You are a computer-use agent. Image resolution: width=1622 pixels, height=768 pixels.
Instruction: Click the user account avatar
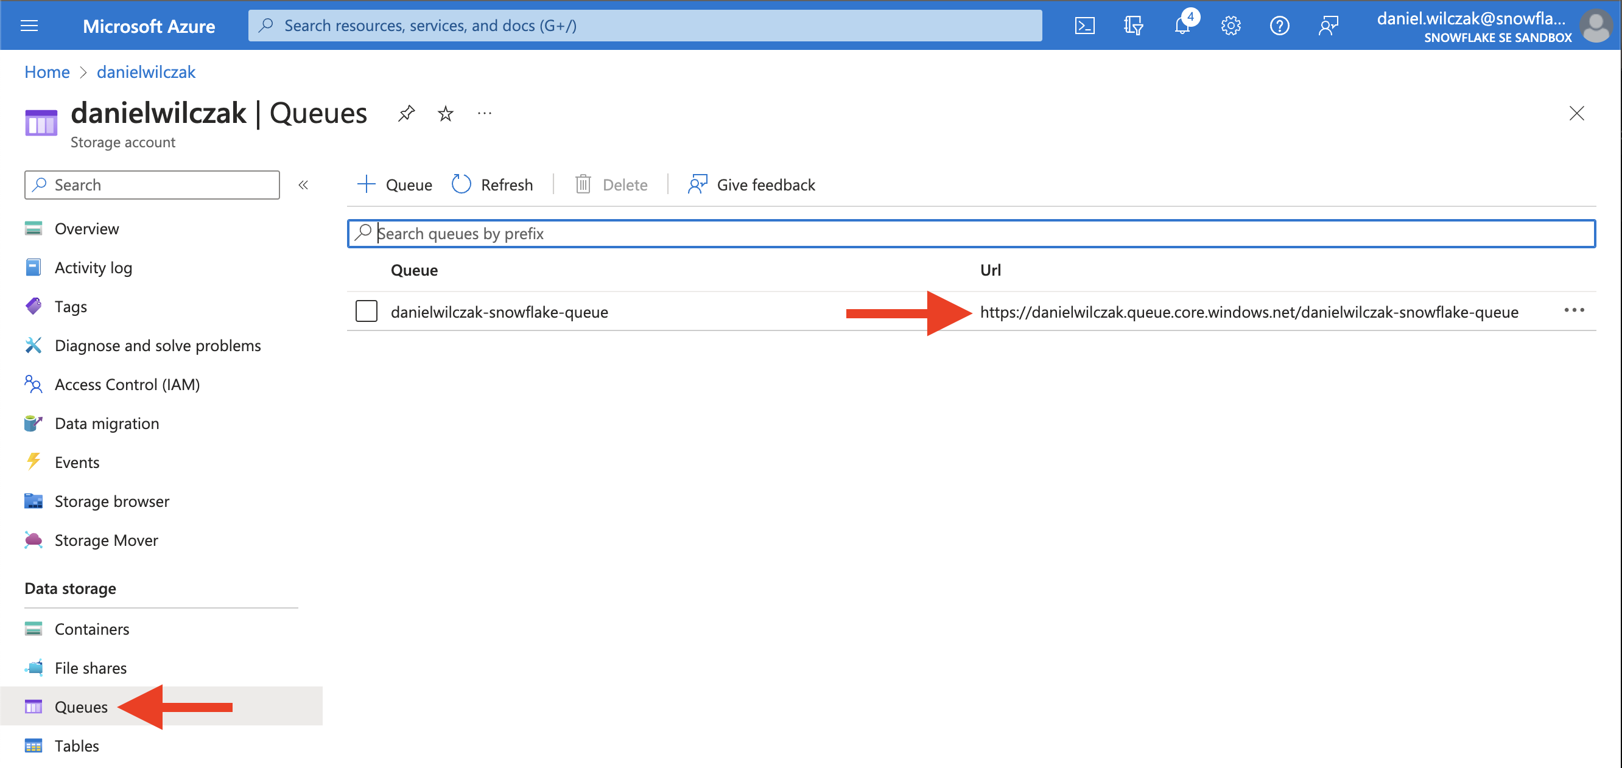pos(1596,26)
